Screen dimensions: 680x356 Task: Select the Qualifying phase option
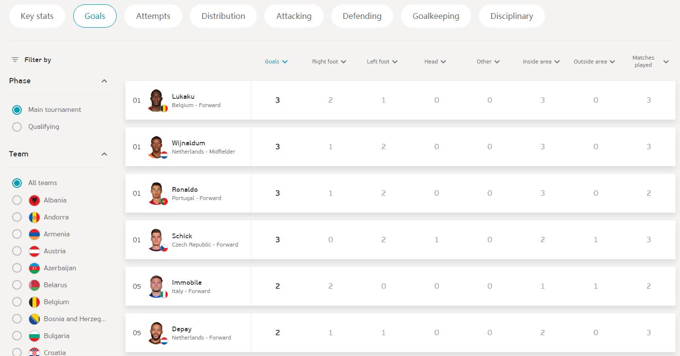17,127
